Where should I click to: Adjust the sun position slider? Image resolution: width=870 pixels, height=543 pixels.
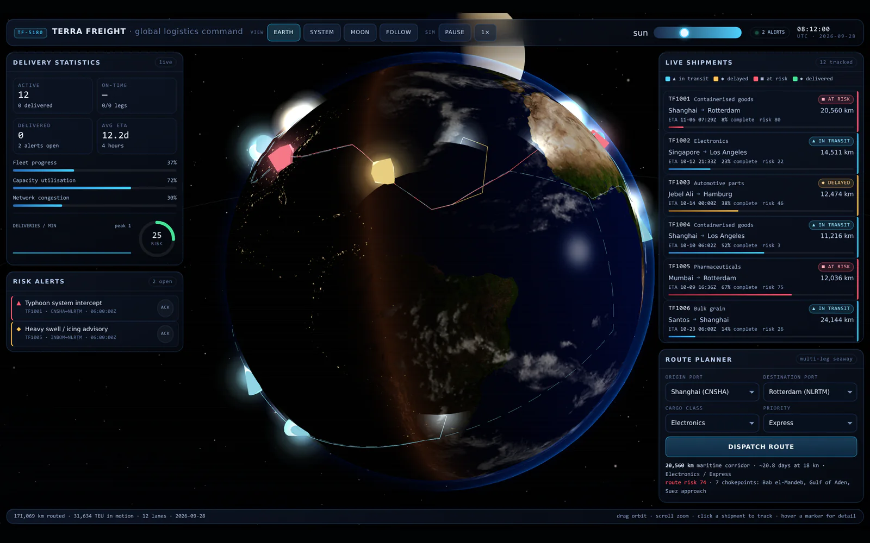pyautogui.click(x=698, y=33)
